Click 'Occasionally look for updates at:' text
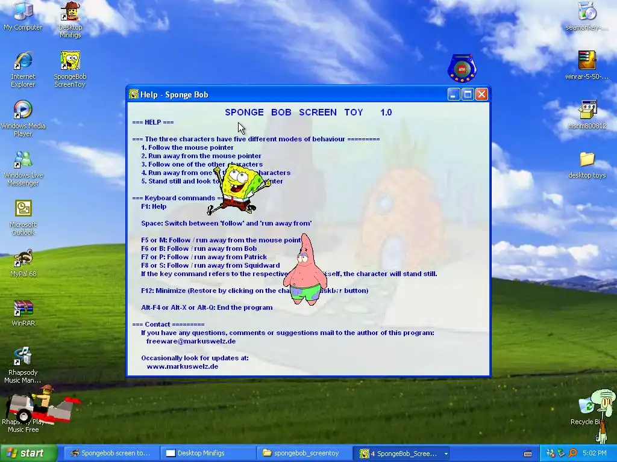Viewport: 617px width, 462px height. click(x=195, y=358)
